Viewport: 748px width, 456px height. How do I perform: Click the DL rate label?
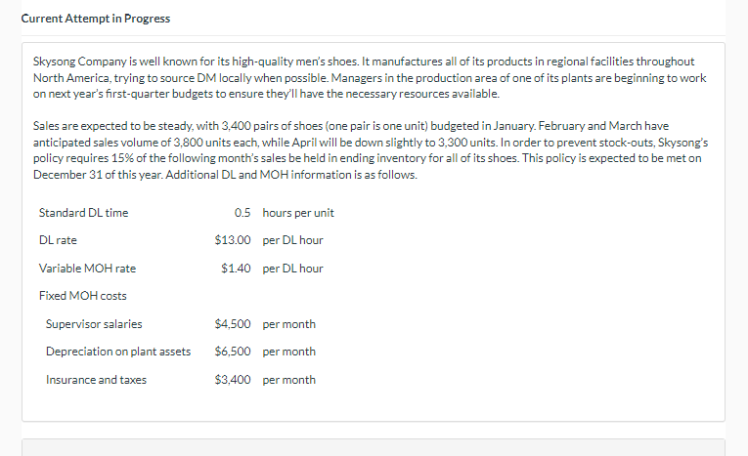point(58,240)
